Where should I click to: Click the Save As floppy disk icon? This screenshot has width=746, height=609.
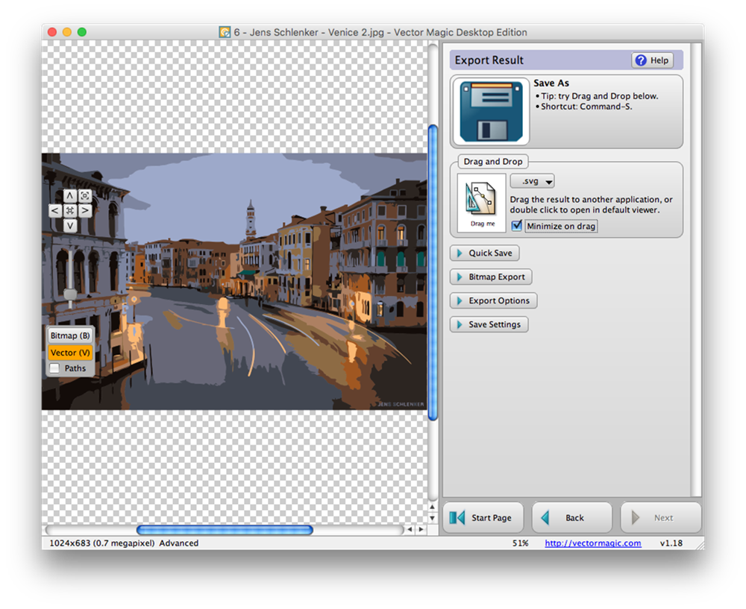tap(491, 111)
